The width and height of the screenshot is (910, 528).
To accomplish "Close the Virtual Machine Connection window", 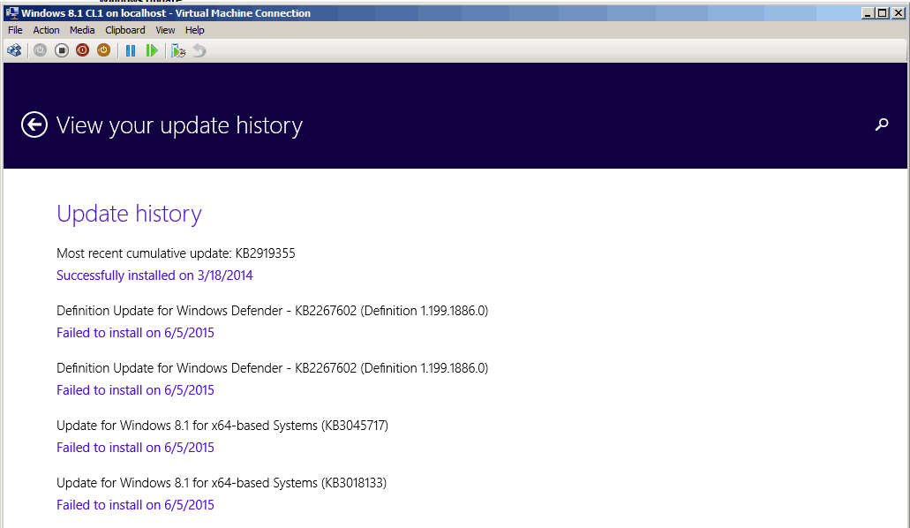I will click(x=898, y=12).
